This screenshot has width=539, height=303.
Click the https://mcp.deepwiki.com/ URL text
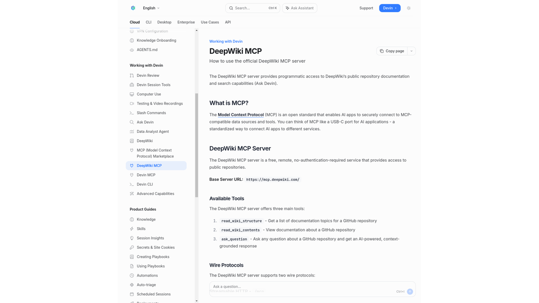[273, 180]
